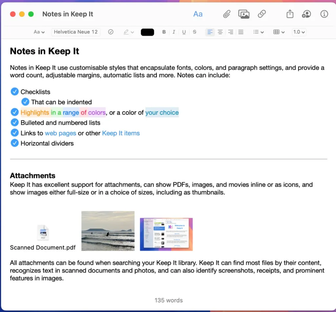Click the window title 'Notes in Keep It'
Screen dimensions: 336x312
68,14
